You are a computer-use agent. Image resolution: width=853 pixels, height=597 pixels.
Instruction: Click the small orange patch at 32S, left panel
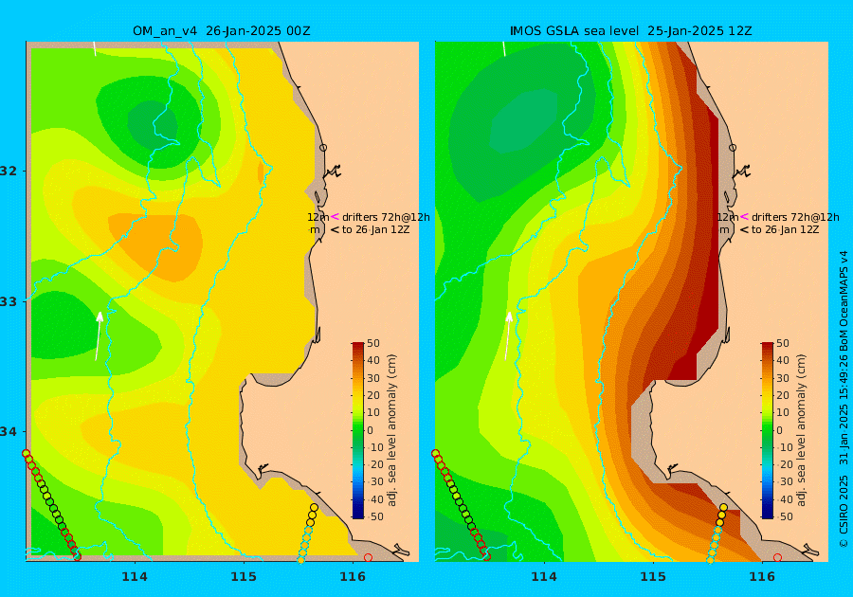coord(261,172)
